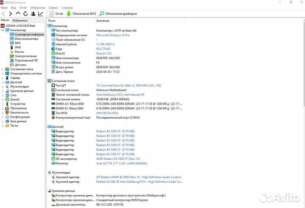Click the green BIOS update arrow icon
The image size is (305, 208).
tap(69, 14)
